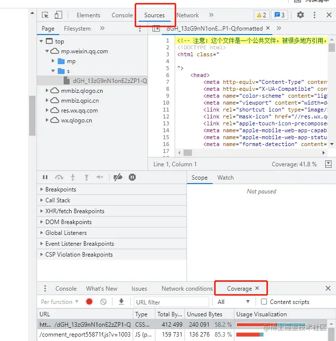Open the Network conditions drawer tab
Screen dimensions: 336x341
pyautogui.click(x=187, y=289)
